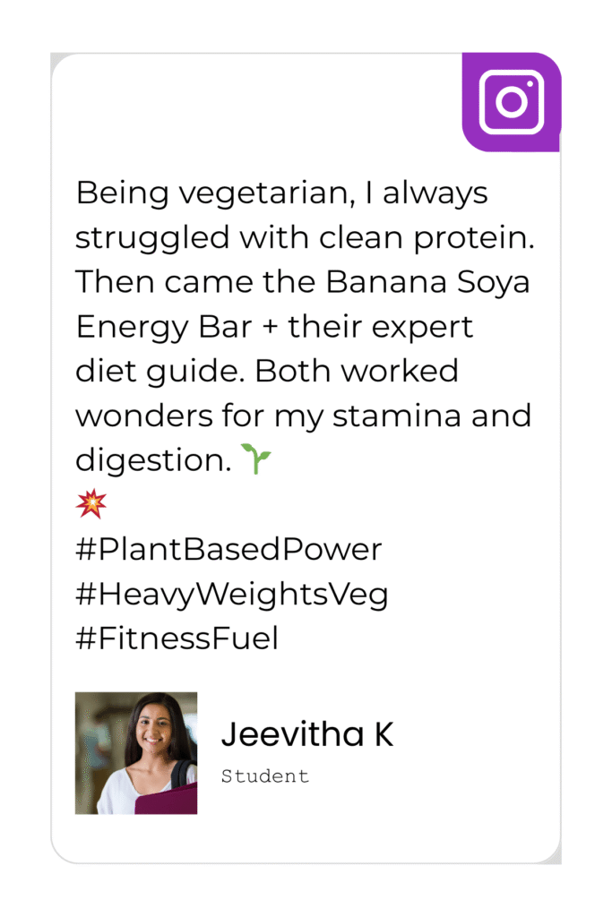This screenshot has width=612, height=917.
Task: Click the small dot in Instagram logo
Action: 530,83
